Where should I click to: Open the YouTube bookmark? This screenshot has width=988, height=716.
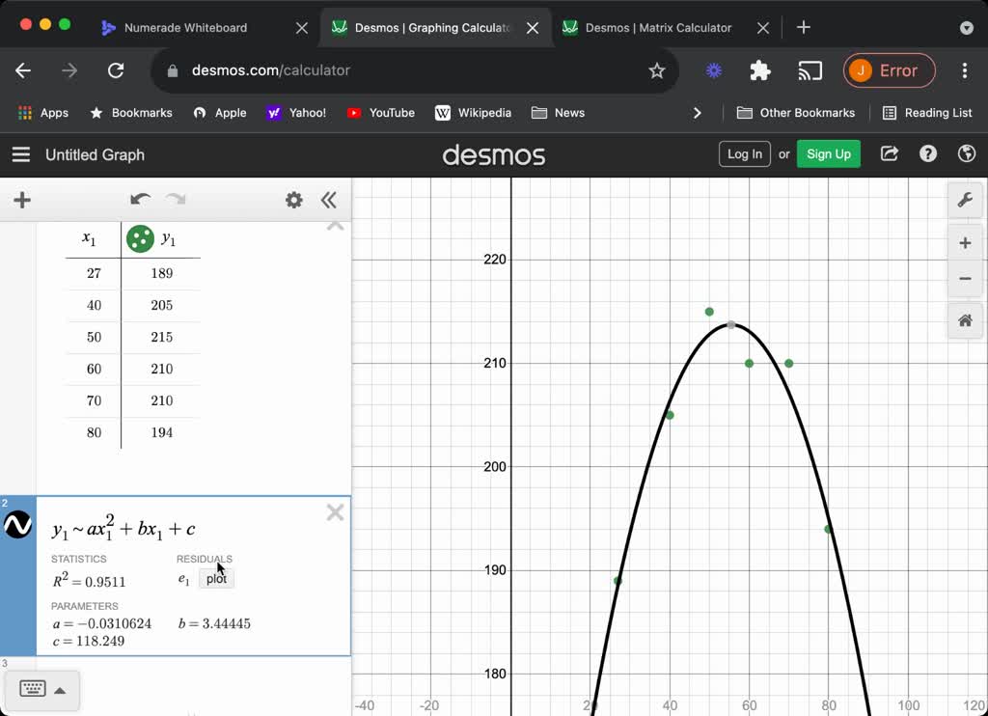click(380, 113)
